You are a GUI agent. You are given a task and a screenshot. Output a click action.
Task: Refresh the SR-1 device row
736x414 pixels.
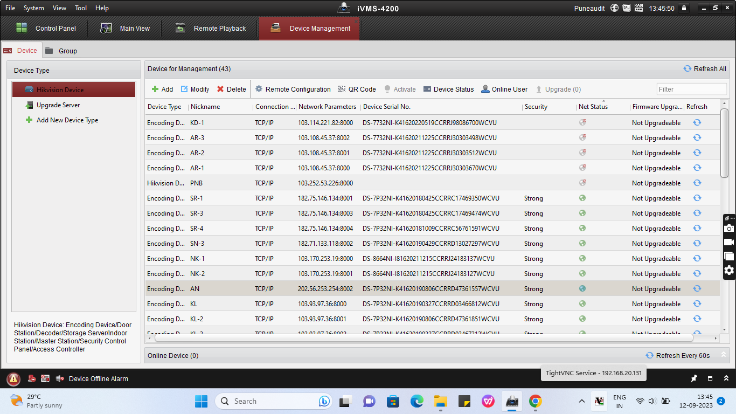697,198
